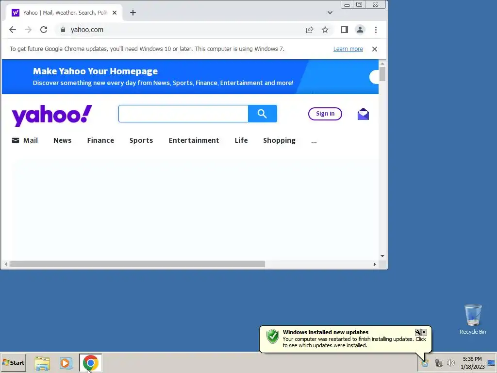The width and height of the screenshot is (497, 373).
Task: Expand the more sections ellipsis
Action: click(x=314, y=142)
